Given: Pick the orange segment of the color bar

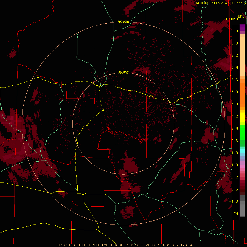Looking at the screenshot, I should 242,95.
